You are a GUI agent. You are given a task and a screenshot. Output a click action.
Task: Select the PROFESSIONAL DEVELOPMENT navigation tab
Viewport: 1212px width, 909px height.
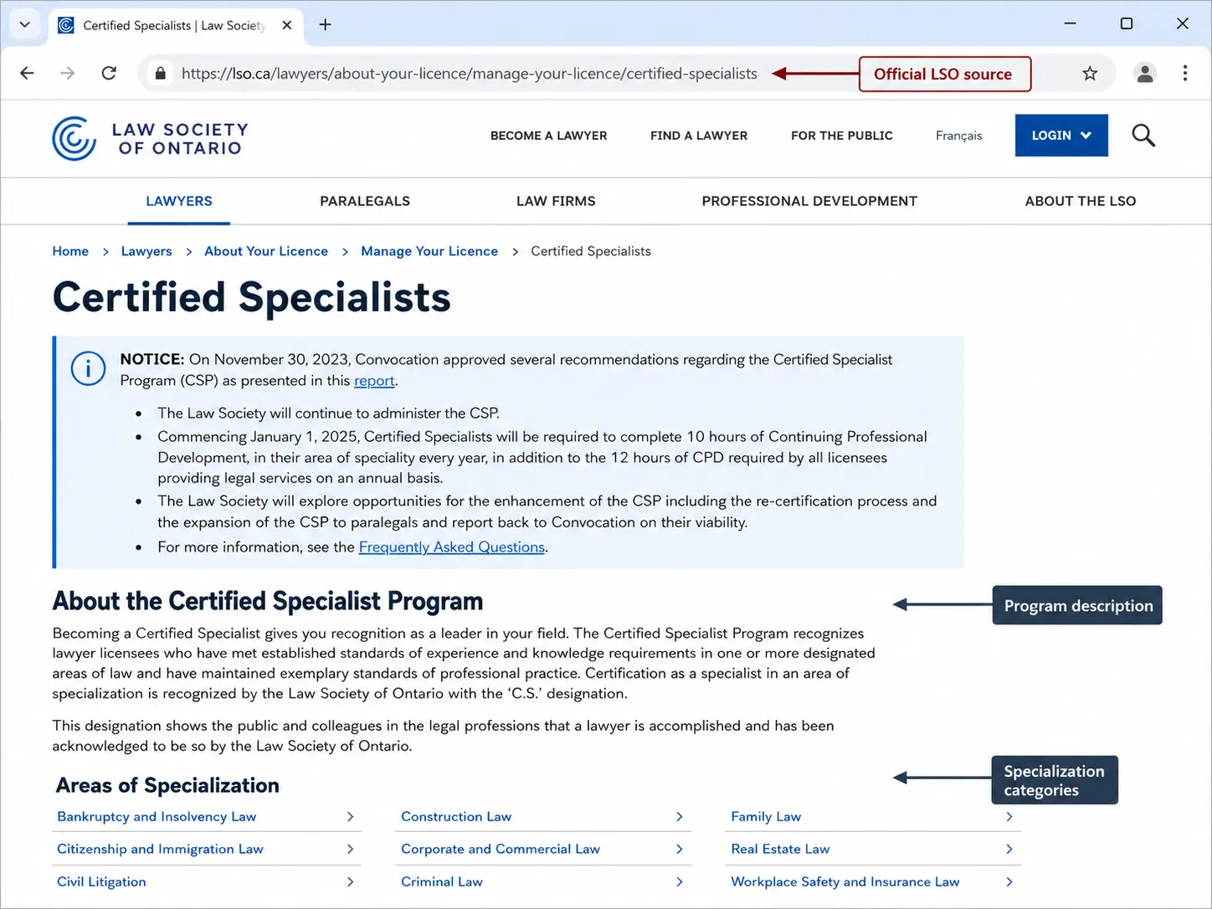[809, 201]
